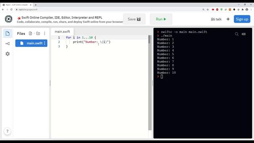Open new browser tab plus button
This screenshot has height=143, width=254.
pyautogui.click(x=36, y=5)
